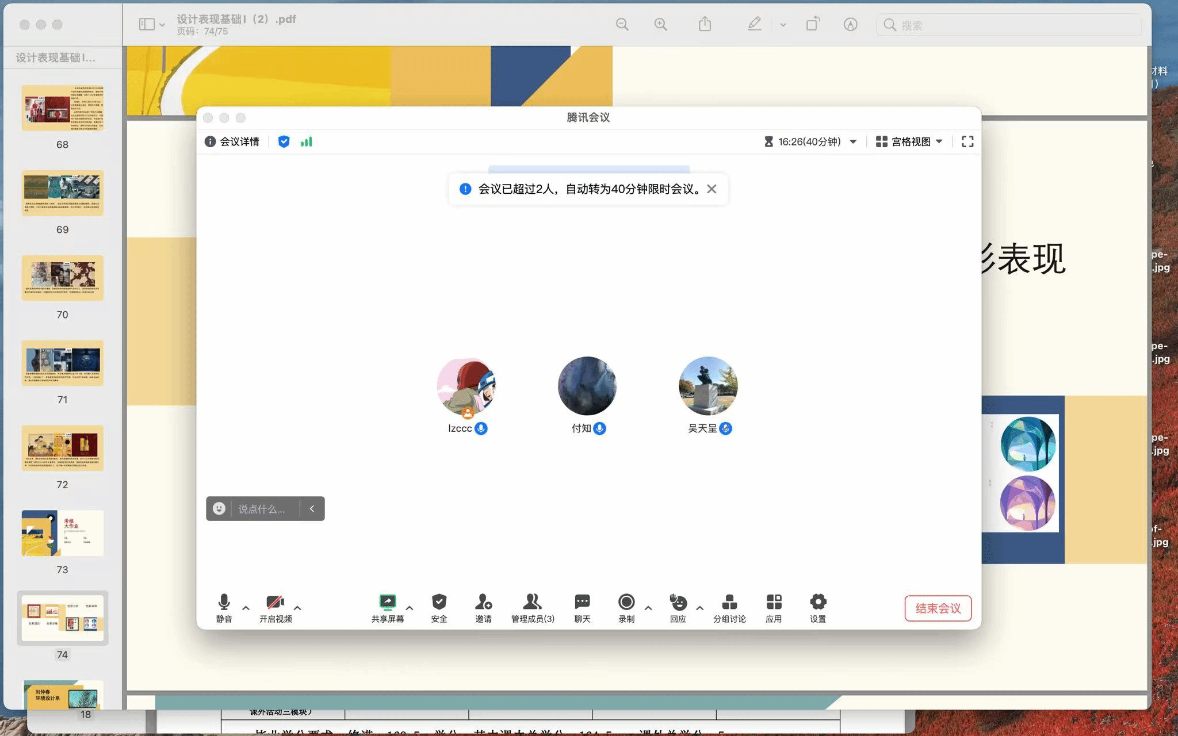Viewport: 1178px width, 736px height.
Task: Click lzccc's microphone status icon
Action: (481, 428)
